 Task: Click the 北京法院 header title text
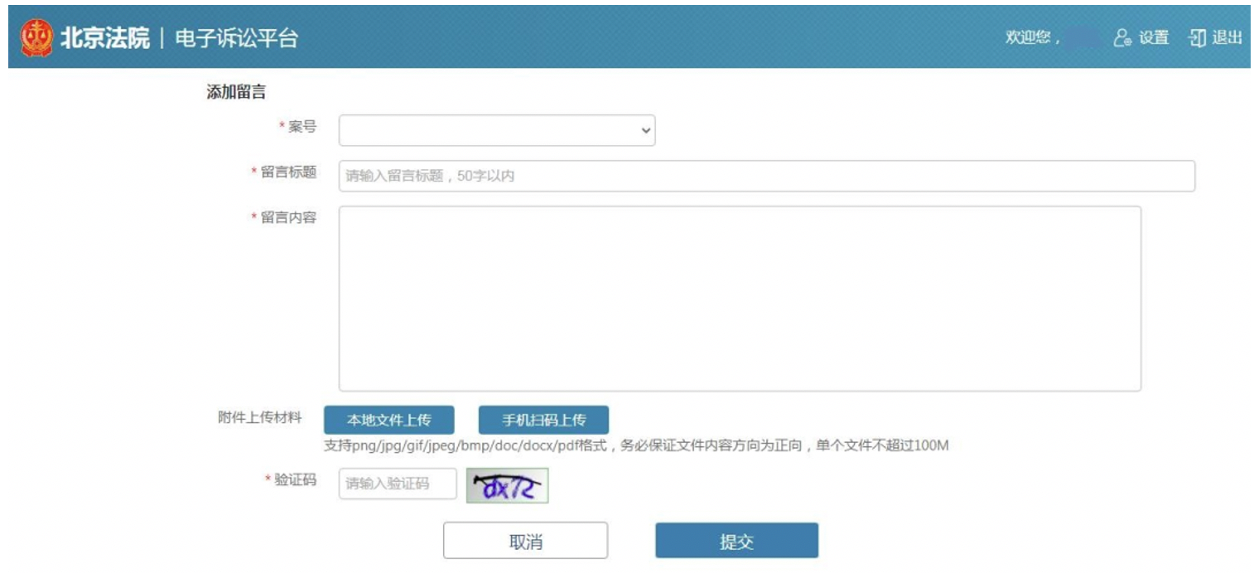click(x=105, y=38)
